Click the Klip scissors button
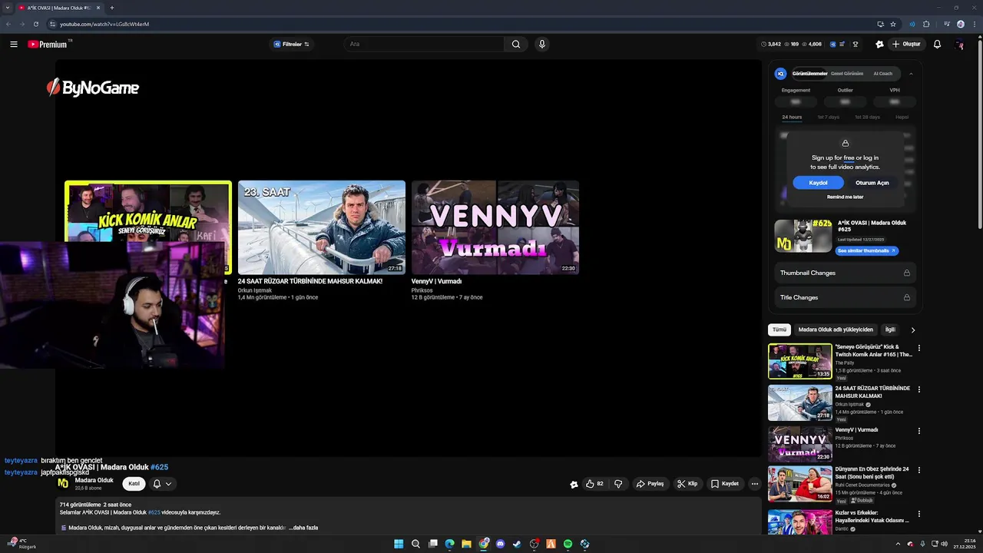Screen dimensions: 983x553 pyautogui.click(x=687, y=484)
